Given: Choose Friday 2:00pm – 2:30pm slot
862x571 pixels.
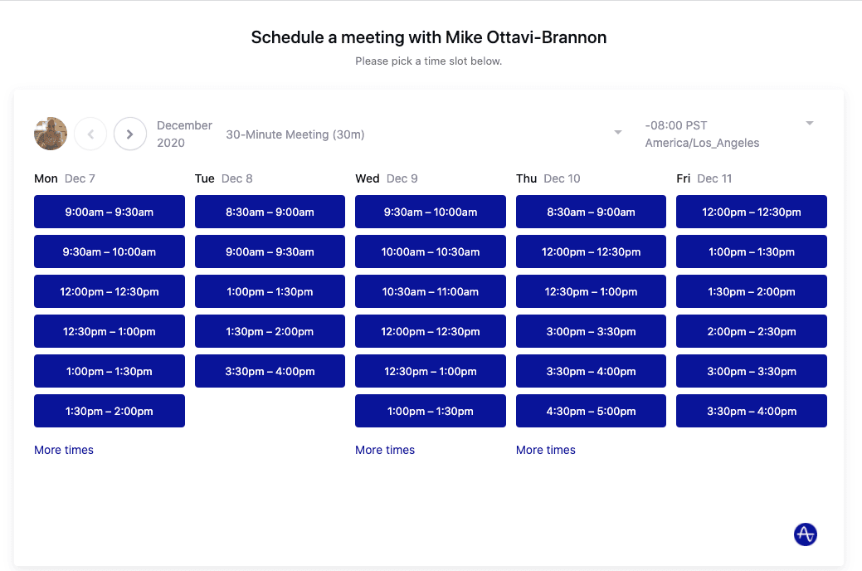Looking at the screenshot, I should [751, 331].
